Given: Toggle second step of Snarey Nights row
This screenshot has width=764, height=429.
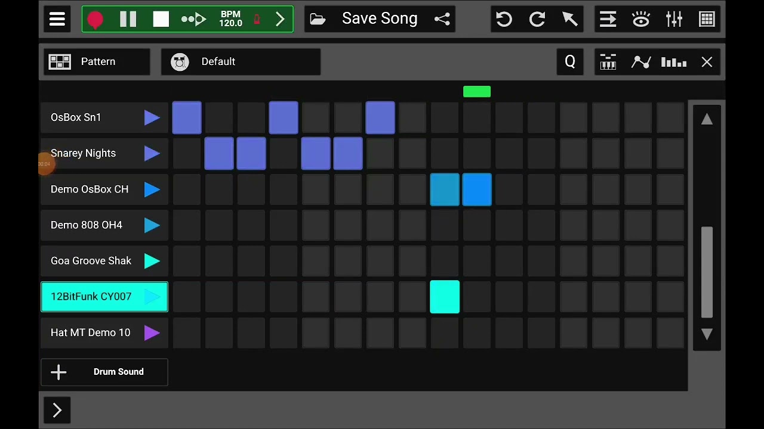Looking at the screenshot, I should tap(219, 153).
